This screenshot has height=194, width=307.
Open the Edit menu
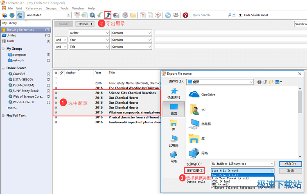pyautogui.click(x=19, y=8)
